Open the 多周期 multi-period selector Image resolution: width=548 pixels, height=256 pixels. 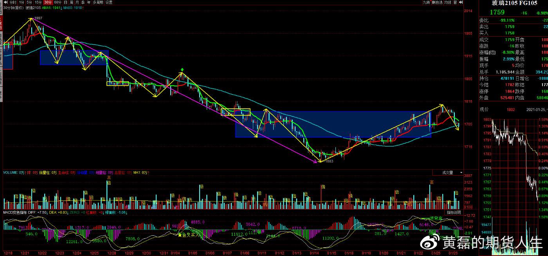pyautogui.click(x=97, y=2)
